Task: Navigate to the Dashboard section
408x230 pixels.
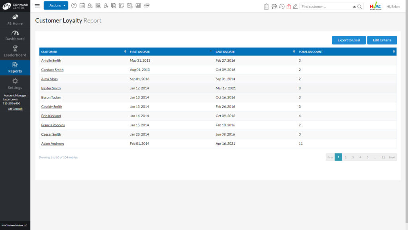Action: 15,36
